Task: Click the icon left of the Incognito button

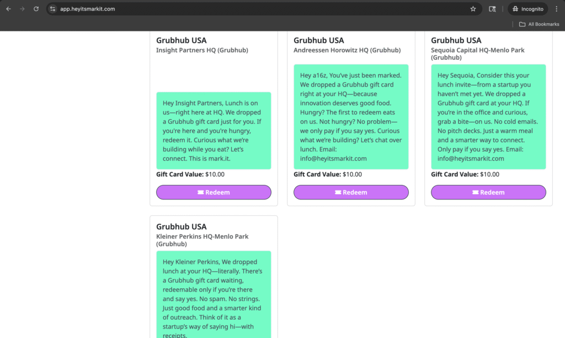Action: pyautogui.click(x=493, y=9)
